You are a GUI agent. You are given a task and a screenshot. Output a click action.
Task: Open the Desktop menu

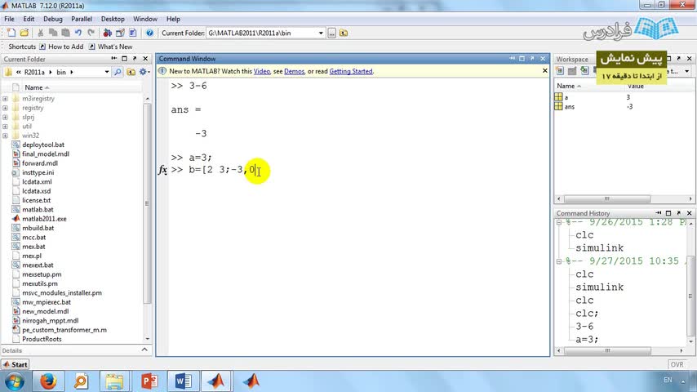pyautogui.click(x=113, y=19)
